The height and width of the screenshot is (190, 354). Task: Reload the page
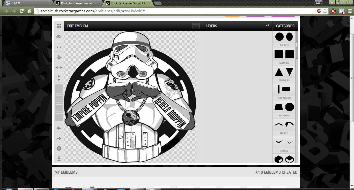(21, 11)
